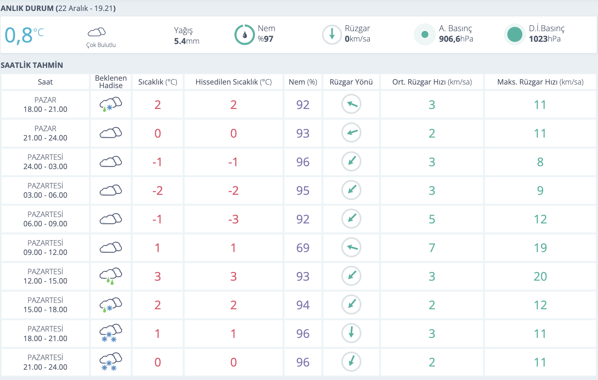Click max wind speed 9 in 03.00 - 06.00 row

tap(540, 191)
